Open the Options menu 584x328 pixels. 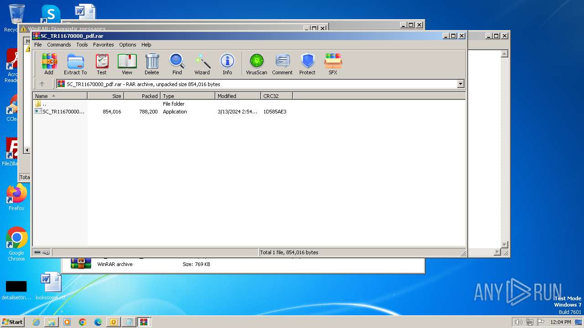coord(128,45)
